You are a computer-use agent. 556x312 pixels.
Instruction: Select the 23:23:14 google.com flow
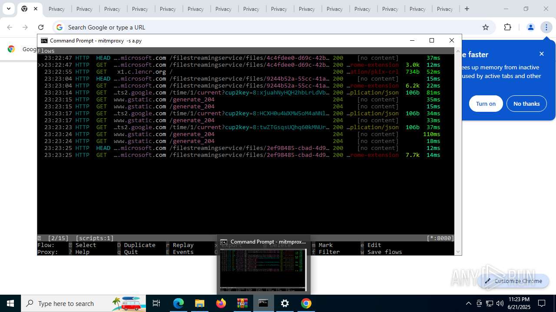tap(242, 93)
